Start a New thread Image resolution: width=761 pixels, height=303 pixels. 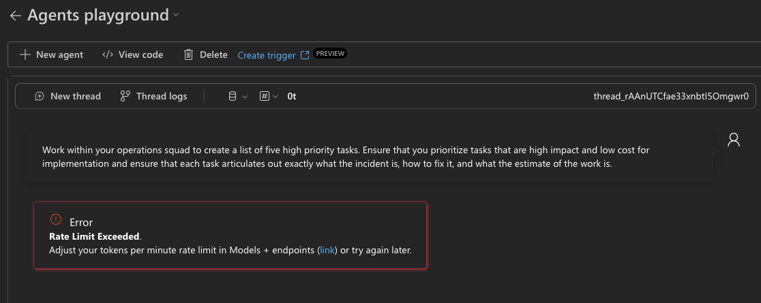tap(68, 96)
